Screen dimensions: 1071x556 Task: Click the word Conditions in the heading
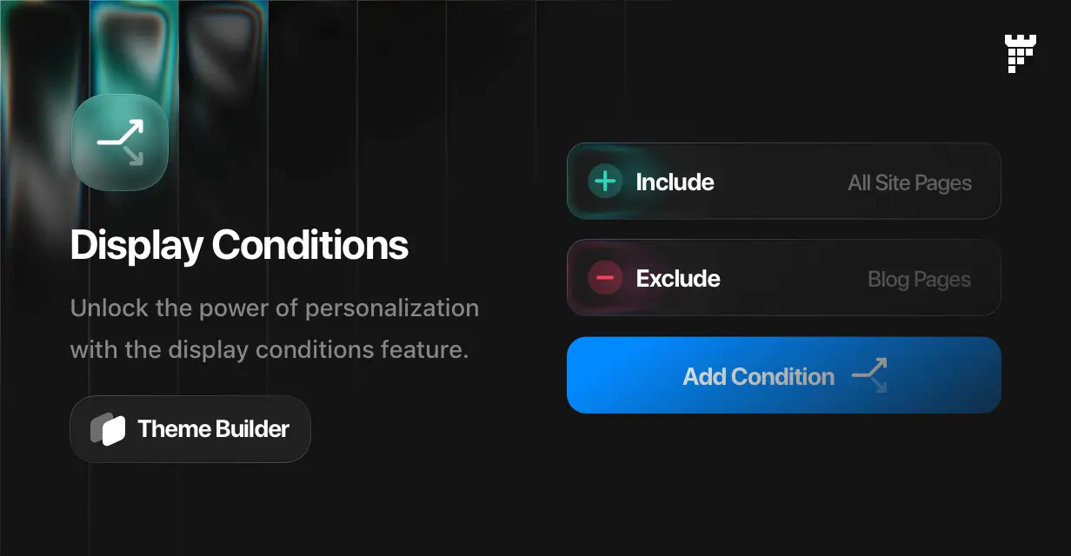310,246
